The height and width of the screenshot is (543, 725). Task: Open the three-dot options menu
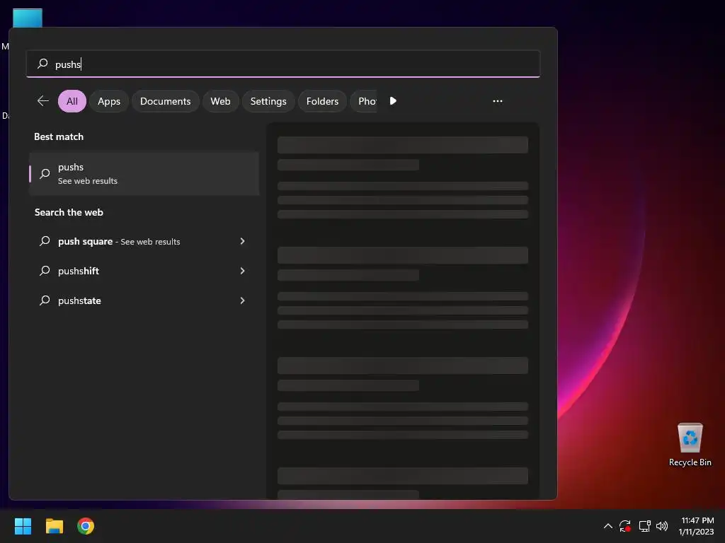click(x=498, y=100)
